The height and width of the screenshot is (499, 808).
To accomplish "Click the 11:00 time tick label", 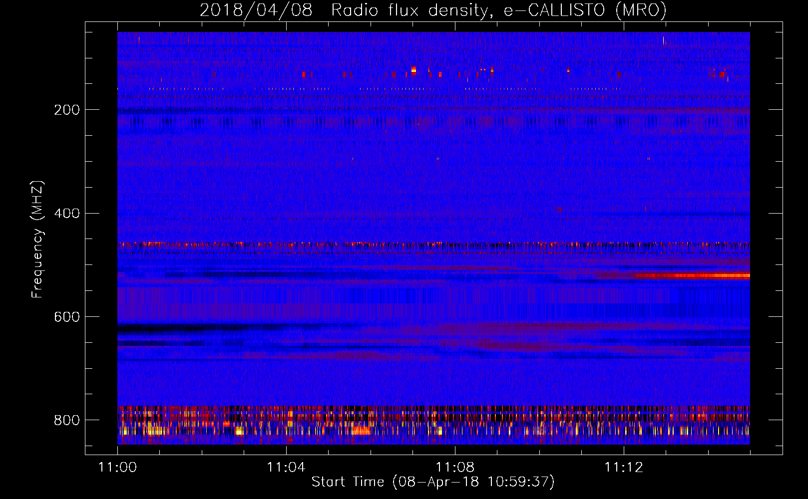I will point(117,467).
